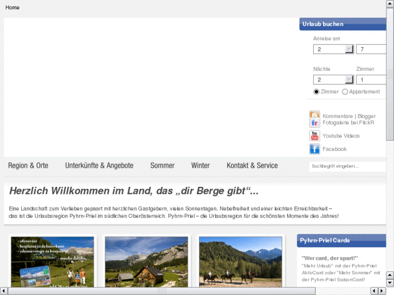Screen dimensions: 394x295
Task: Open the Region & Orte menu
Action: 28,166
